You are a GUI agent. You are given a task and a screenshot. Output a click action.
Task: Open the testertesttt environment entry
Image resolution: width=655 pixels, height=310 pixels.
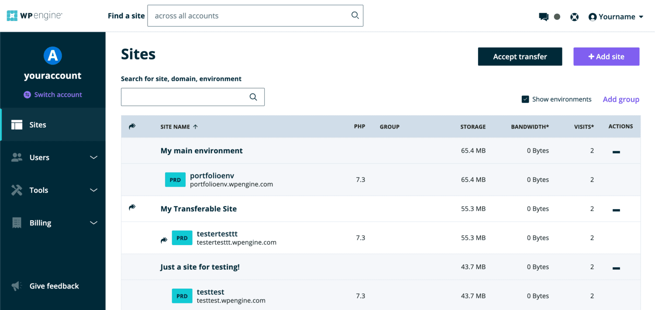[x=217, y=234]
